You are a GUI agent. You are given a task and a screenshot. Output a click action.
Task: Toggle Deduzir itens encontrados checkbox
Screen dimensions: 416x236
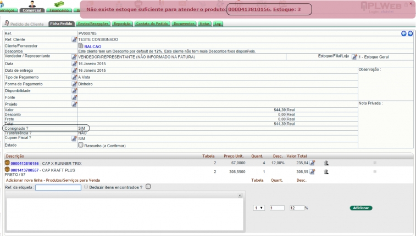tap(86, 187)
